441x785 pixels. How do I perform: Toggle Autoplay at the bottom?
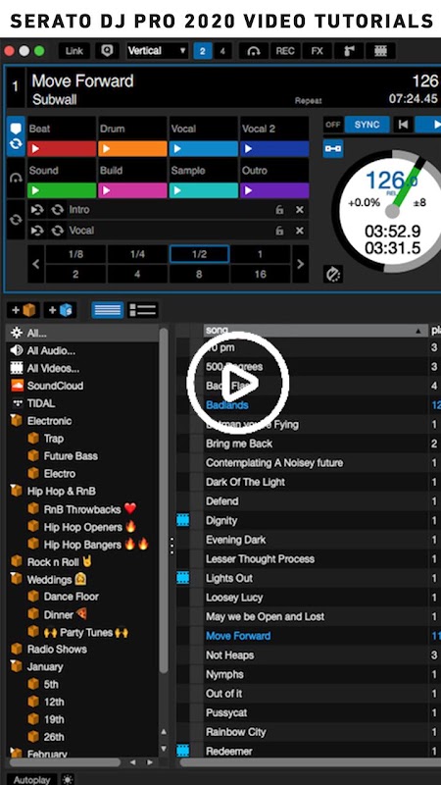(x=32, y=779)
